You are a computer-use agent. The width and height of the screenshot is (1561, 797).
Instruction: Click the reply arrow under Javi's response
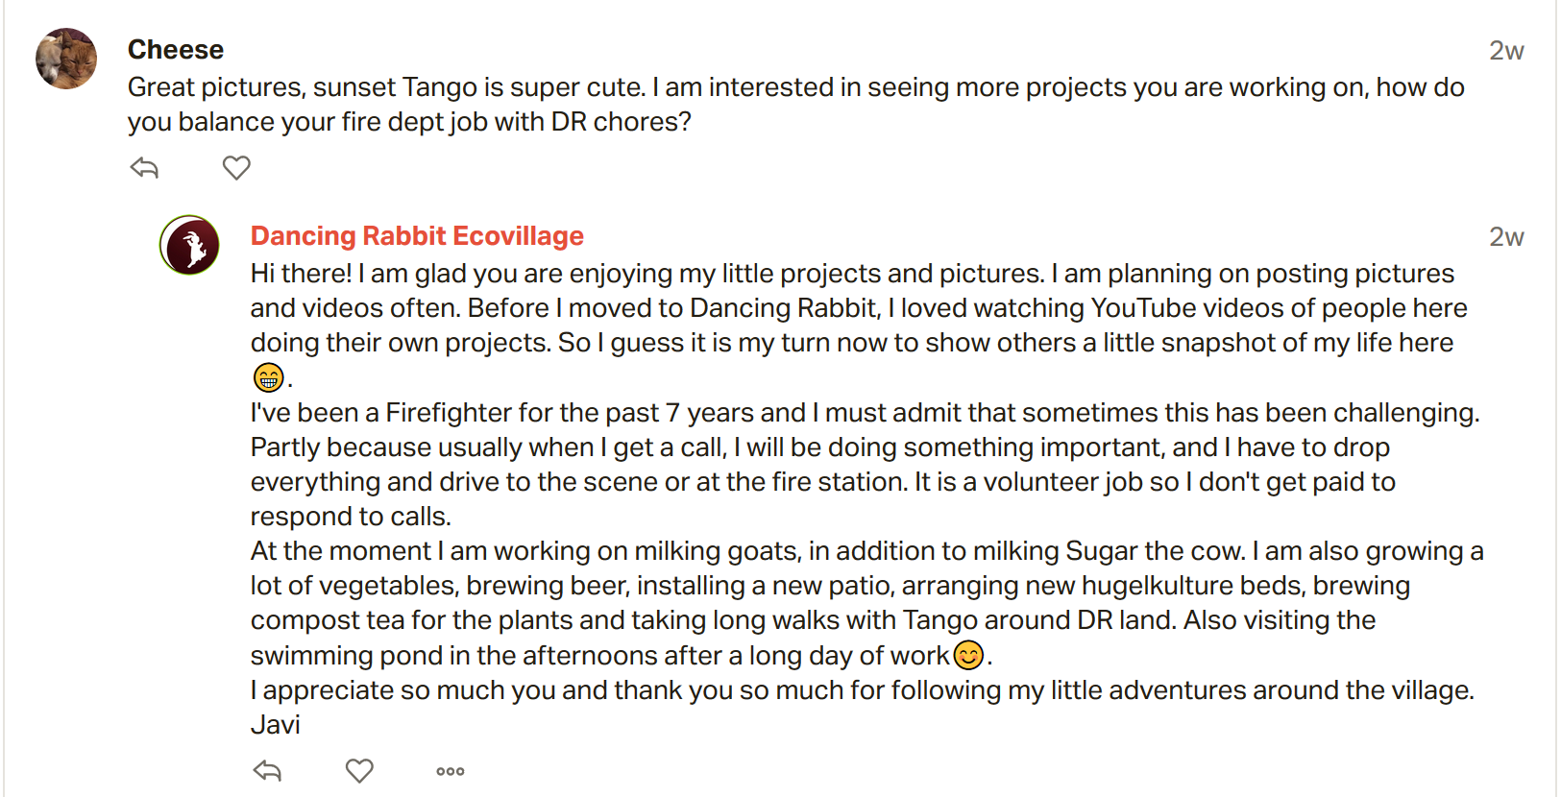(267, 770)
